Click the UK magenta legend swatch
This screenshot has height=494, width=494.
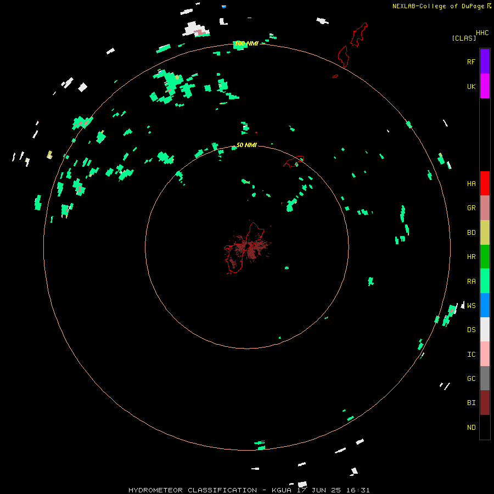click(485, 86)
